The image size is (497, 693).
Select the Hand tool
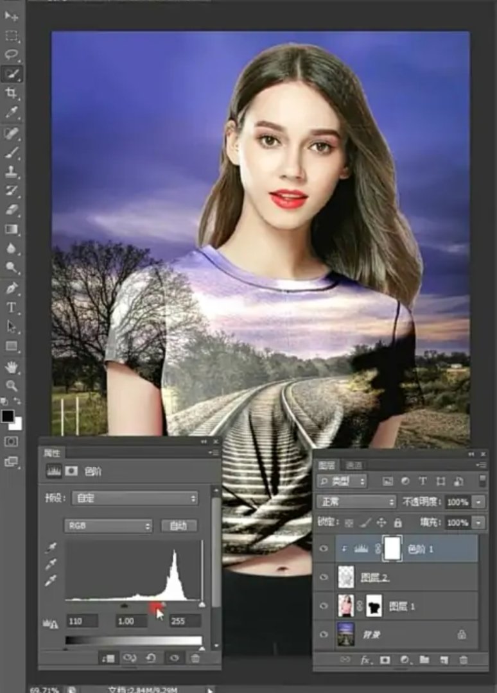(12, 367)
